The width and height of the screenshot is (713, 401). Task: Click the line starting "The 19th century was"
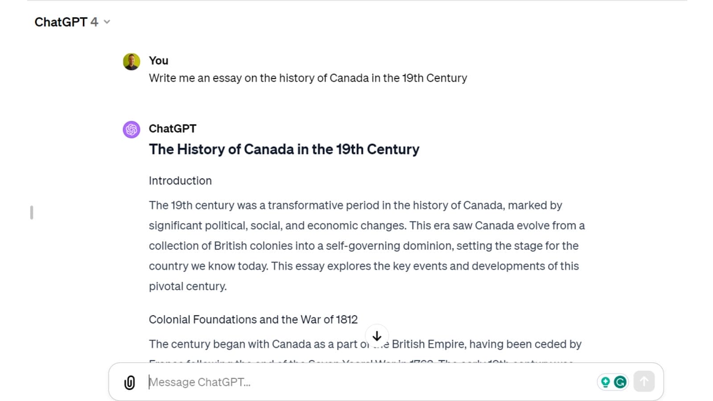(x=356, y=205)
